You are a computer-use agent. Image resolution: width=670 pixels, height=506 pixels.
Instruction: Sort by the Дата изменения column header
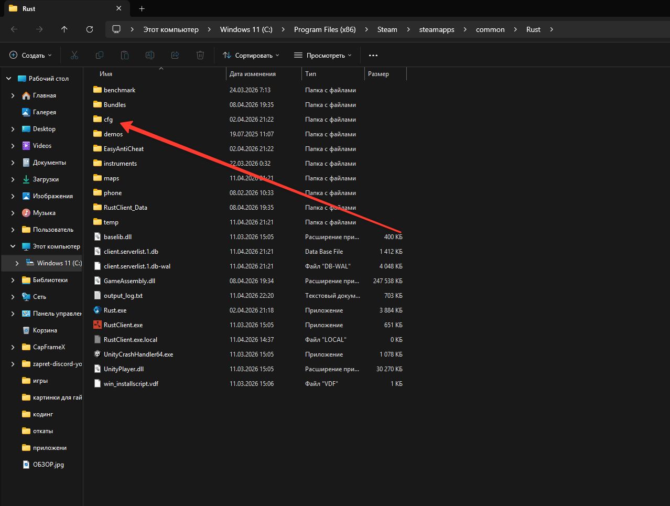tap(253, 74)
